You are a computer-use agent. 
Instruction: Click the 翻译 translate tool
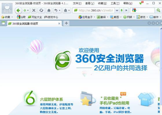101,17
